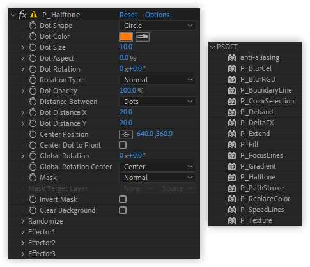Click the P_BlurCel effect icon

(x=232, y=68)
